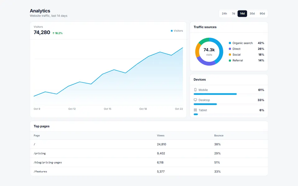
Task: Click the Mobile device icon
Action: pos(195,90)
